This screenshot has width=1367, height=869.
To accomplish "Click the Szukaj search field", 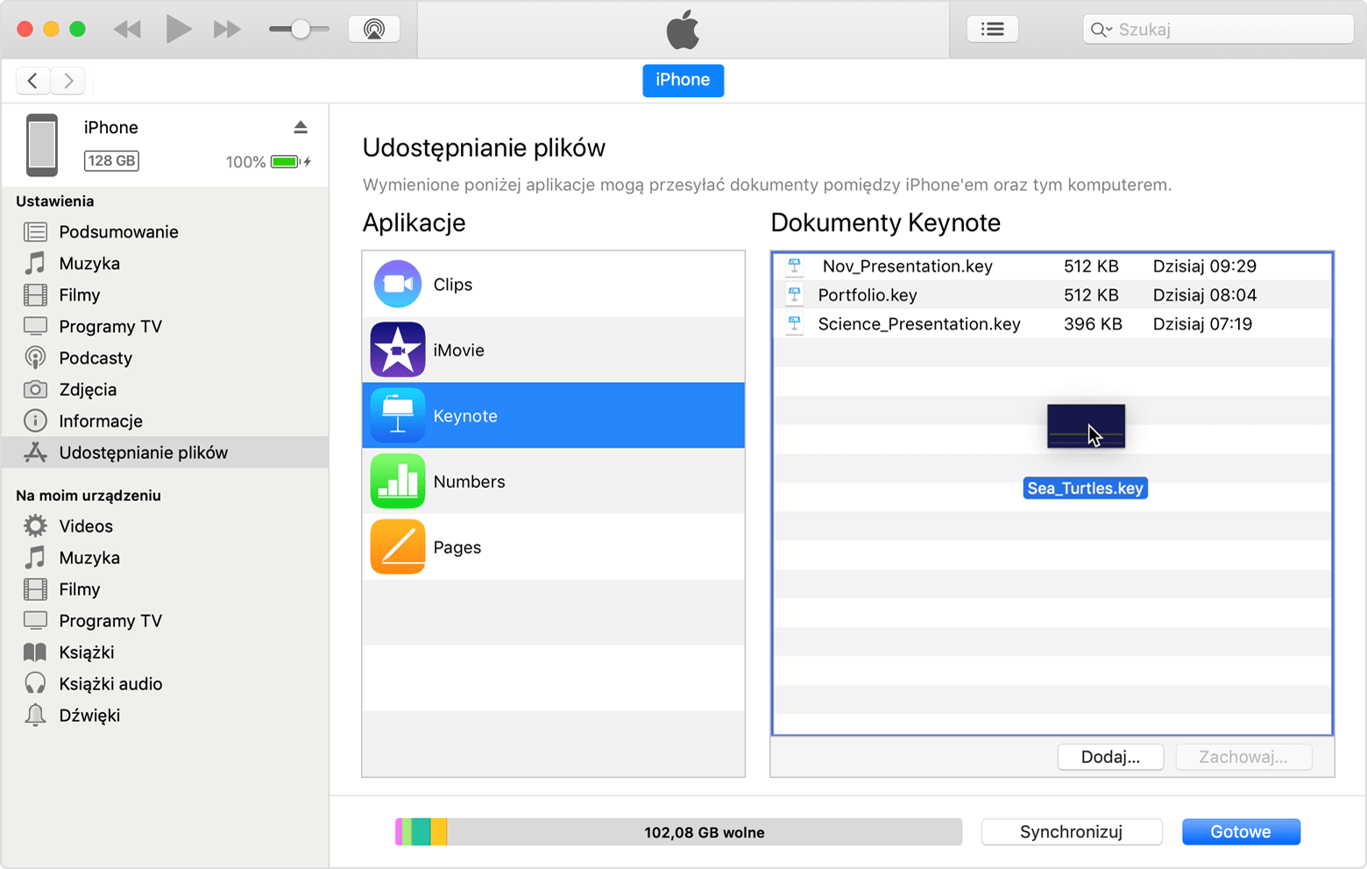I will tap(1218, 29).
